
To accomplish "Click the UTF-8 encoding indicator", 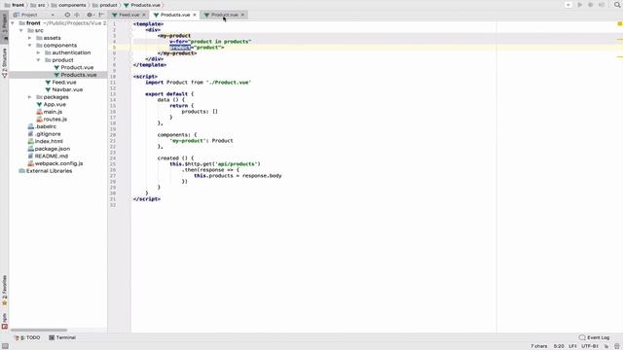I will [590, 346].
